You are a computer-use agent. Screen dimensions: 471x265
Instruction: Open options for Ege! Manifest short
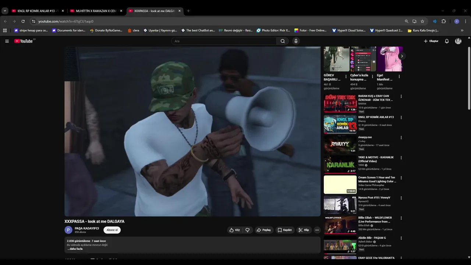[399, 77]
